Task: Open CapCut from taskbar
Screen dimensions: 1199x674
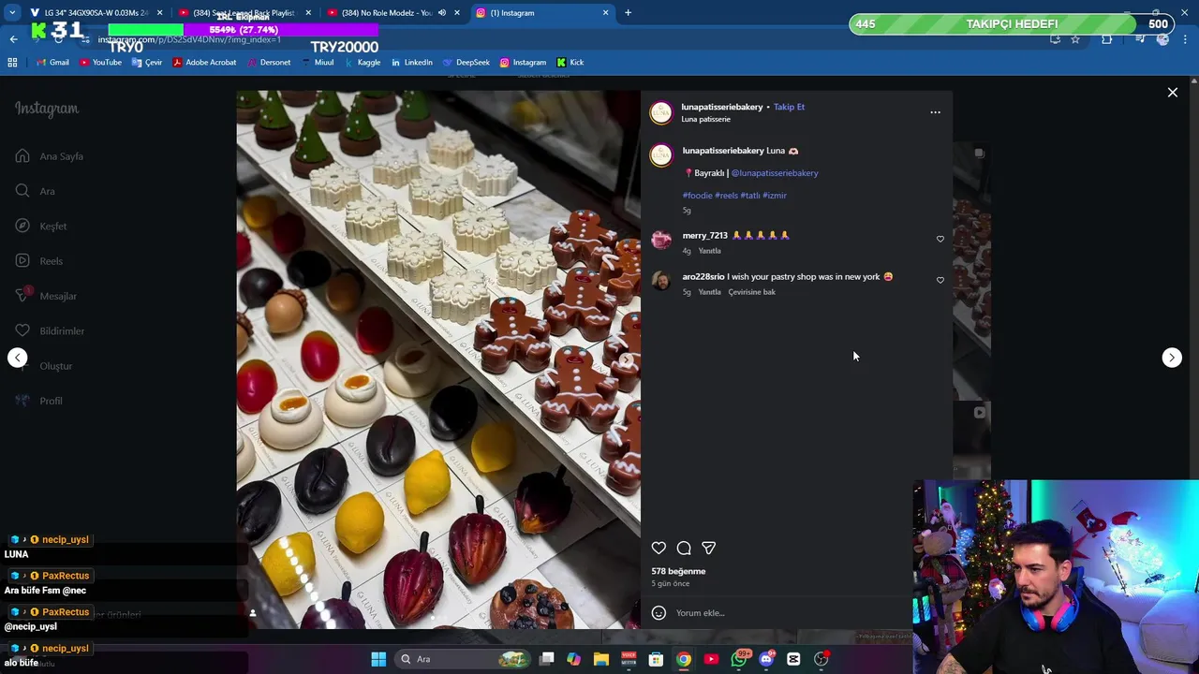Action: pos(793,659)
